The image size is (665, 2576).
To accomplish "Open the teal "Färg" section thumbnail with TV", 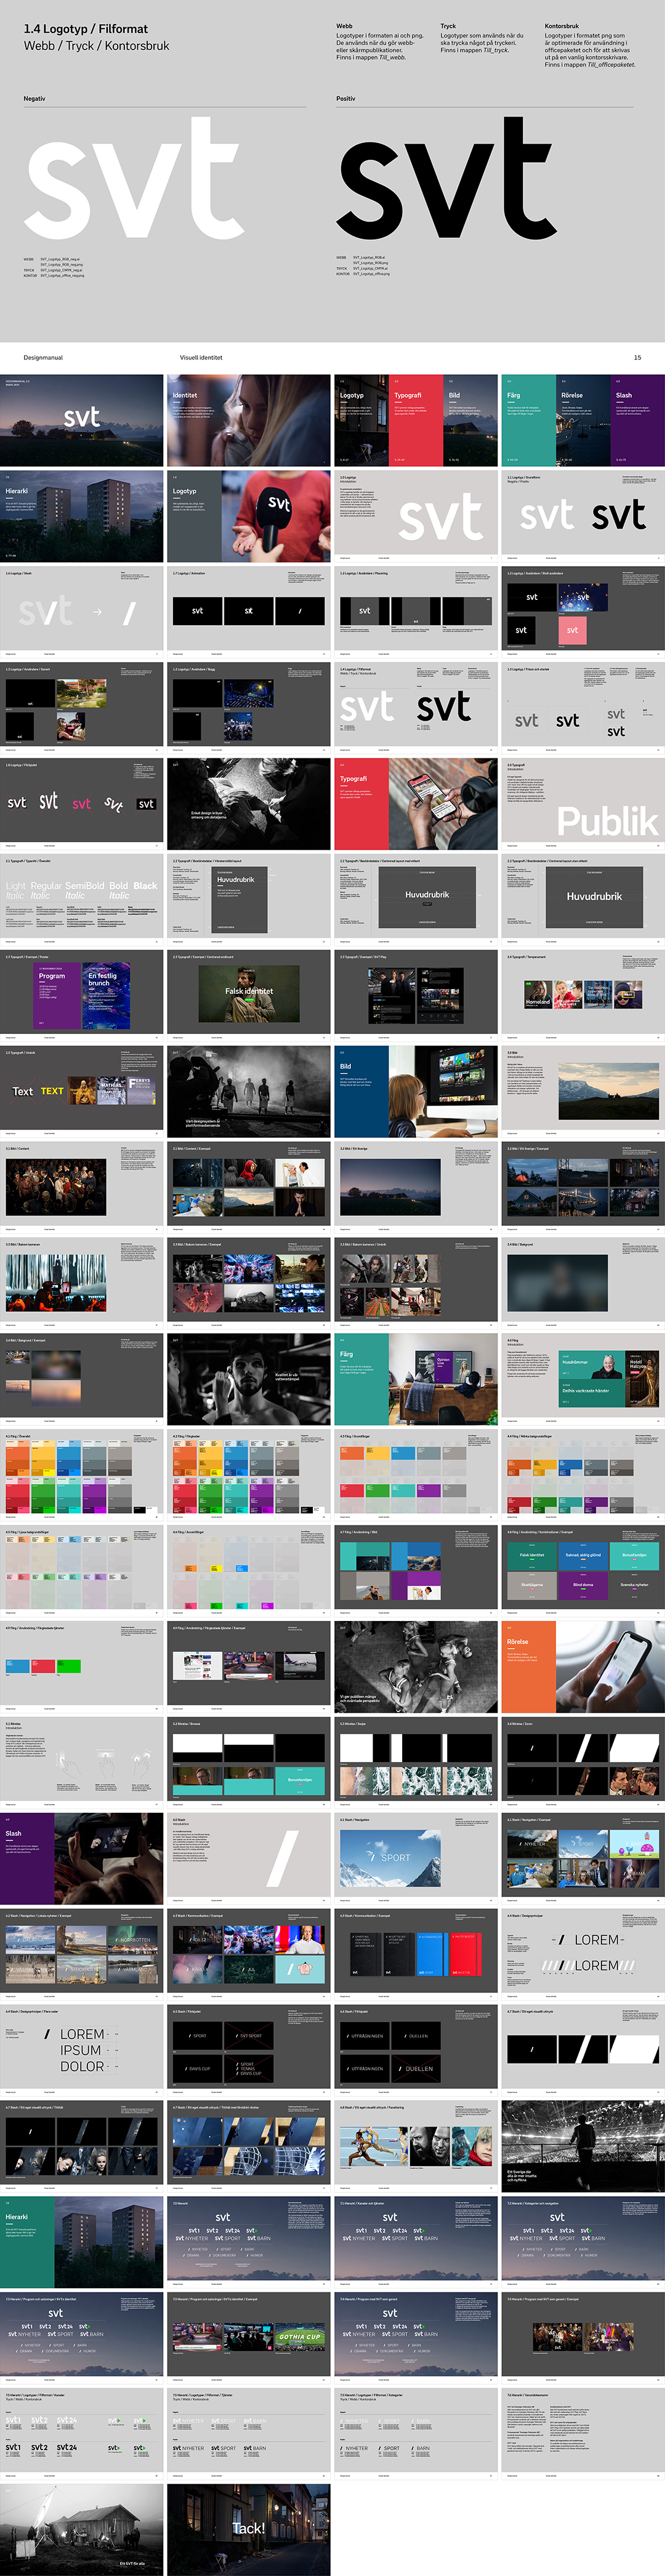I will tap(416, 1379).
